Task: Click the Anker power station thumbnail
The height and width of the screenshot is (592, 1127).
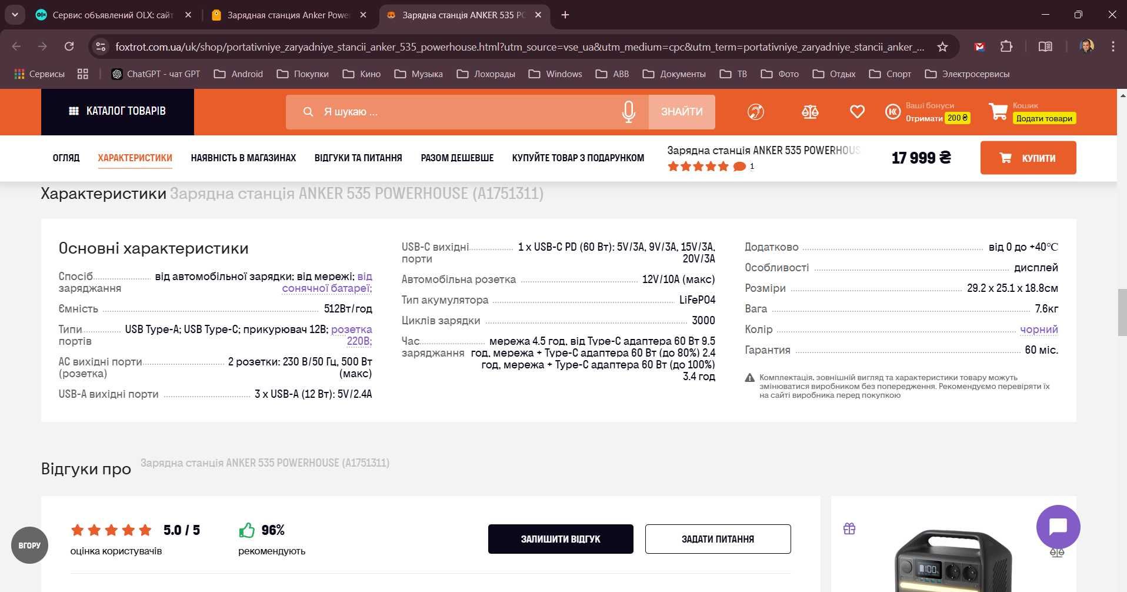Action: click(953, 562)
